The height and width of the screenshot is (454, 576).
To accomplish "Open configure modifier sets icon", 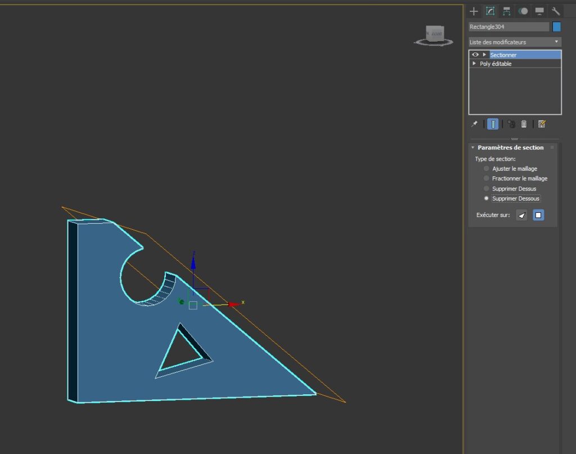I will (542, 124).
